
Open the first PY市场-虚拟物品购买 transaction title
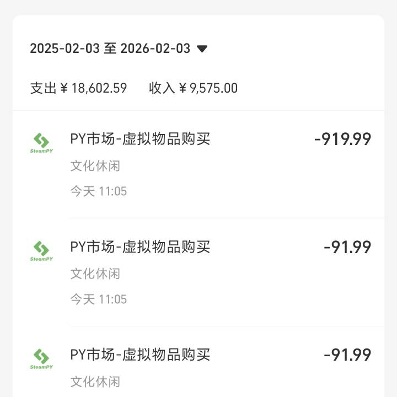(x=140, y=139)
